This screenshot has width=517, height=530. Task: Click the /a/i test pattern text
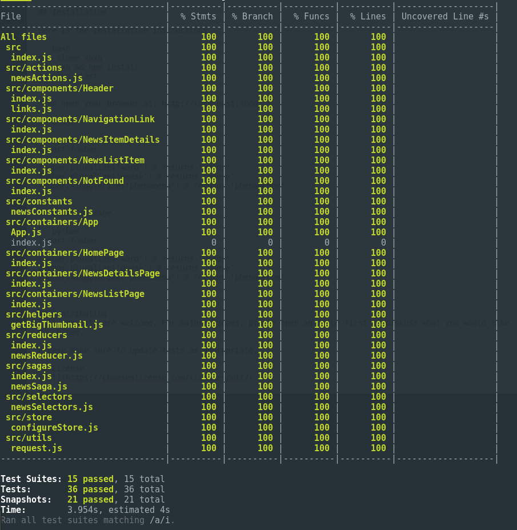(162, 520)
